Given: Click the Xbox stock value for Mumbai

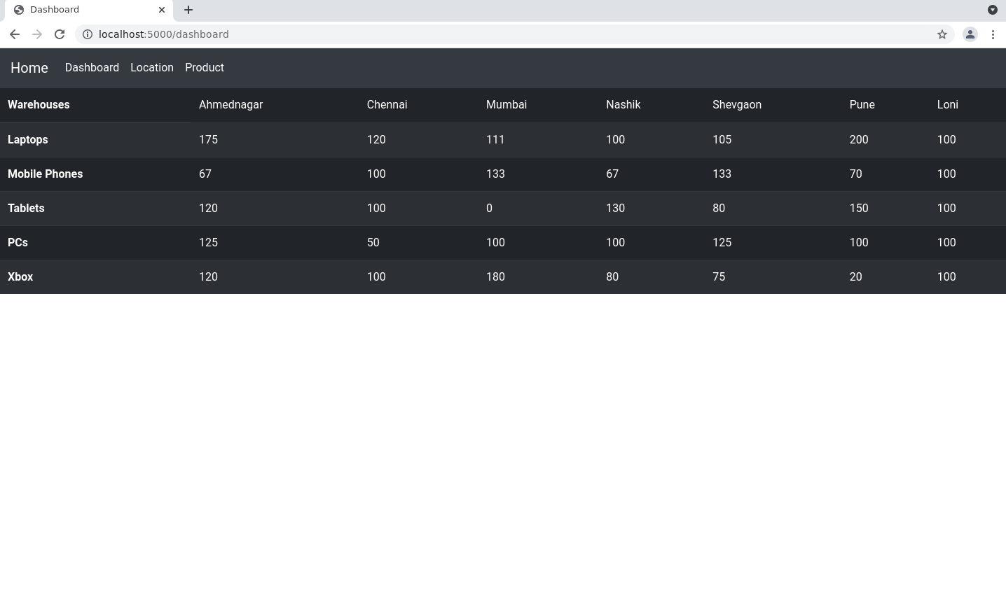Looking at the screenshot, I should 495,276.
